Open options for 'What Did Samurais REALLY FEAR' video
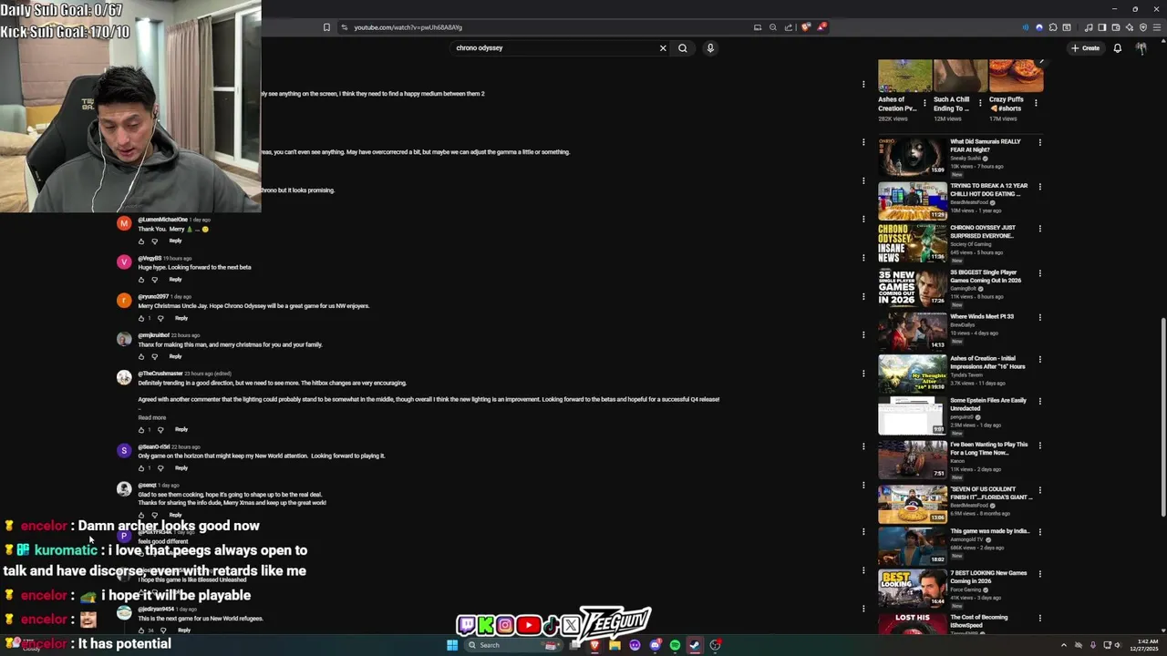Viewport: 1167px width, 656px height. click(1039, 142)
